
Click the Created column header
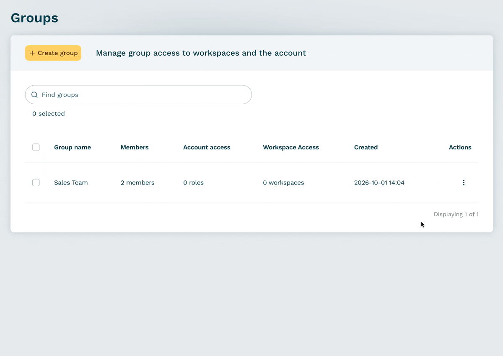366,147
